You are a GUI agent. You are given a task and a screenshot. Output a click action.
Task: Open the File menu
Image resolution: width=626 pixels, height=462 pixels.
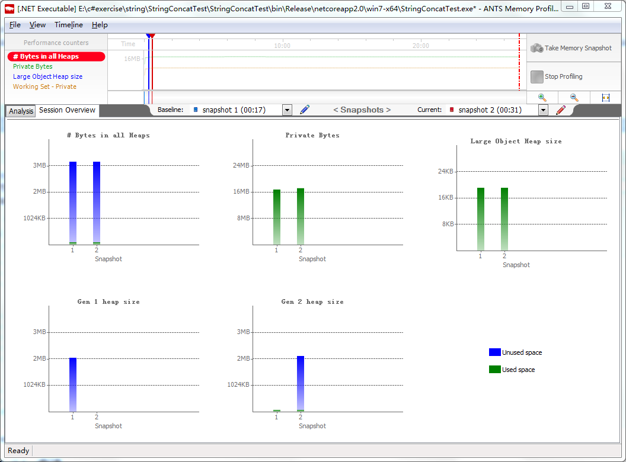[x=15, y=25]
